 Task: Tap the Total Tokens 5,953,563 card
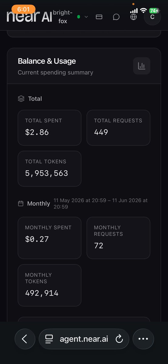(x=49, y=169)
